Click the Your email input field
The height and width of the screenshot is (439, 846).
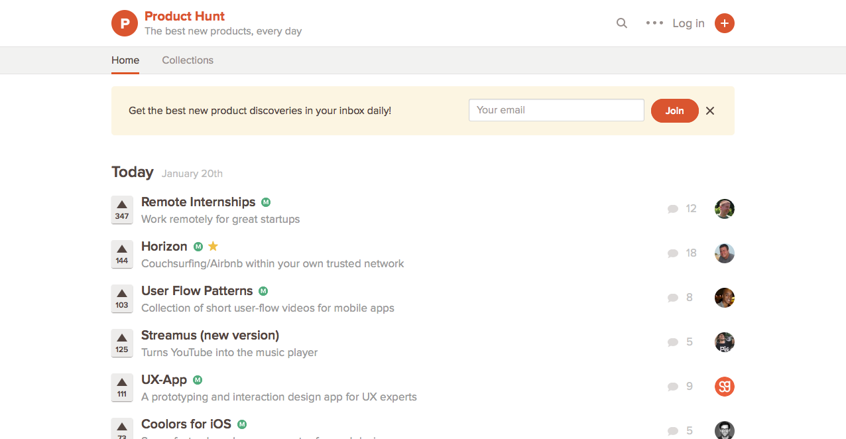tap(556, 109)
